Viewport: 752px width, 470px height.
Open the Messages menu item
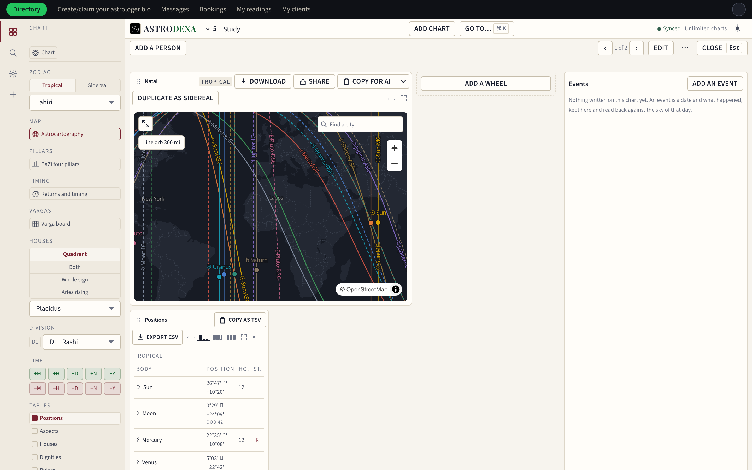pos(175,9)
